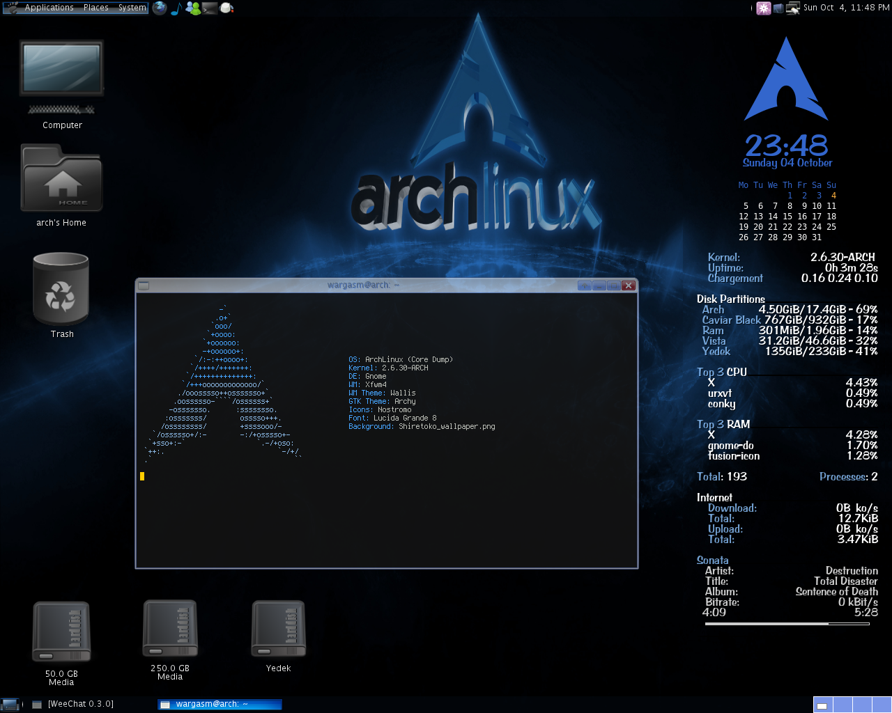Click the Download: label under Internet
Image resolution: width=892 pixels, height=713 pixels.
732,508
